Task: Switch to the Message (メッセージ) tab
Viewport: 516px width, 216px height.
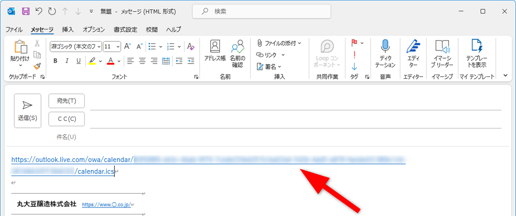Action: click(42, 29)
